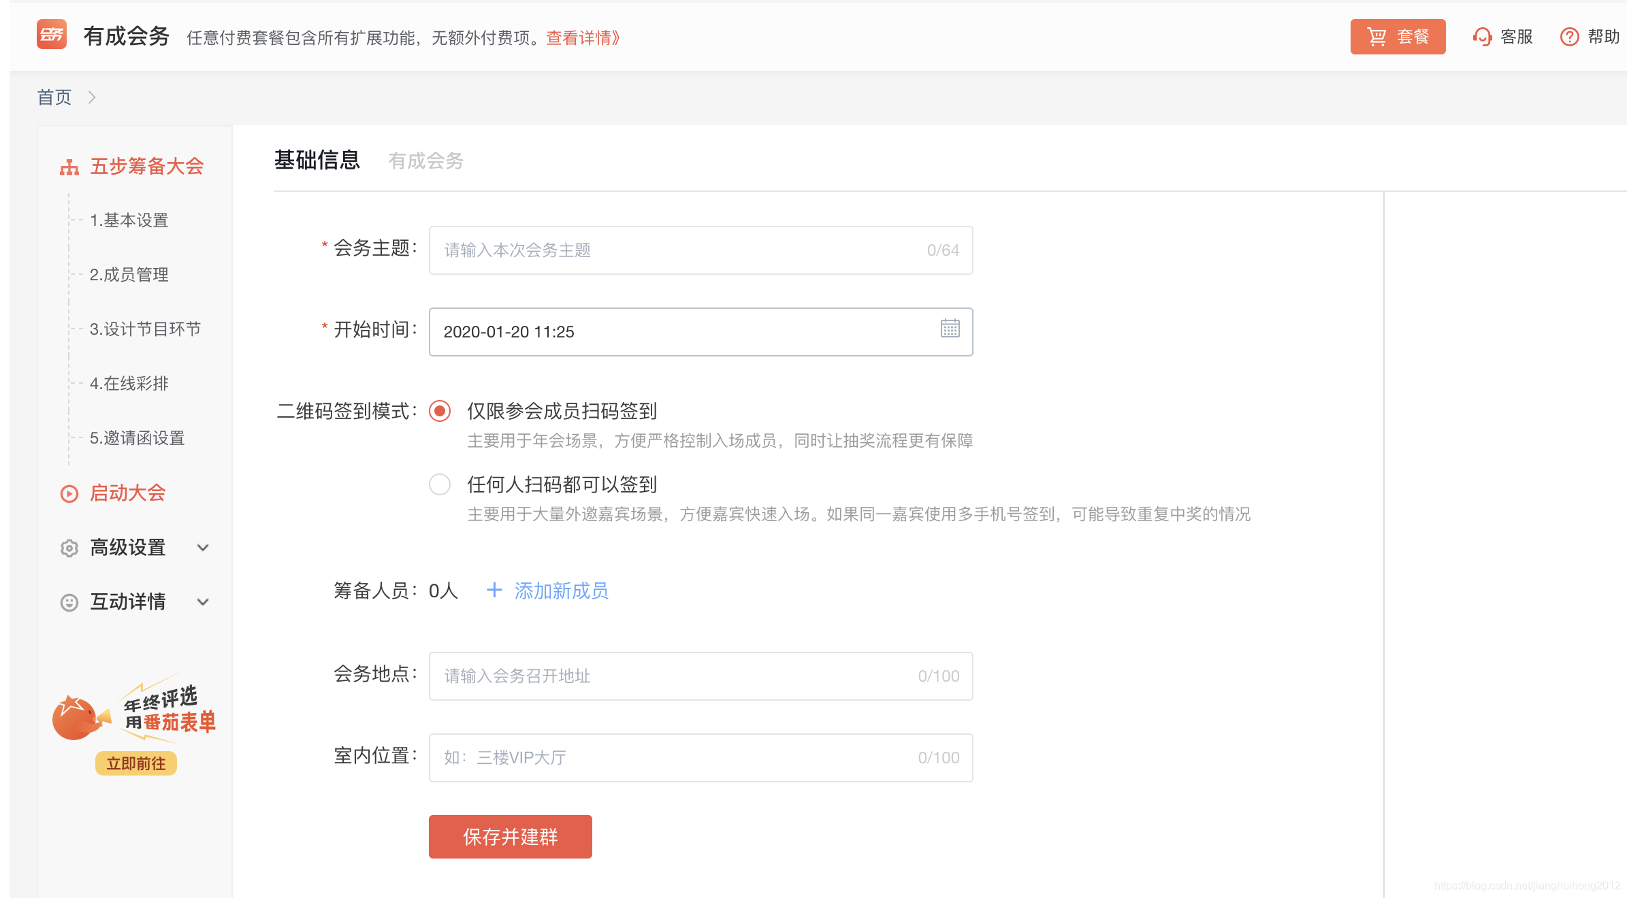Select the 五步筹备大会 flowchart icon
This screenshot has width=1627, height=898.
69,166
